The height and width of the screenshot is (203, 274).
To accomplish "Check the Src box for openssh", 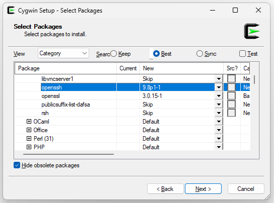I will (231, 87).
